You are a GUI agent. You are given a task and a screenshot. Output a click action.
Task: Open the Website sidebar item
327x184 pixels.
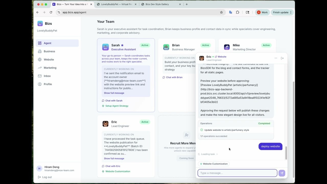coord(57,60)
